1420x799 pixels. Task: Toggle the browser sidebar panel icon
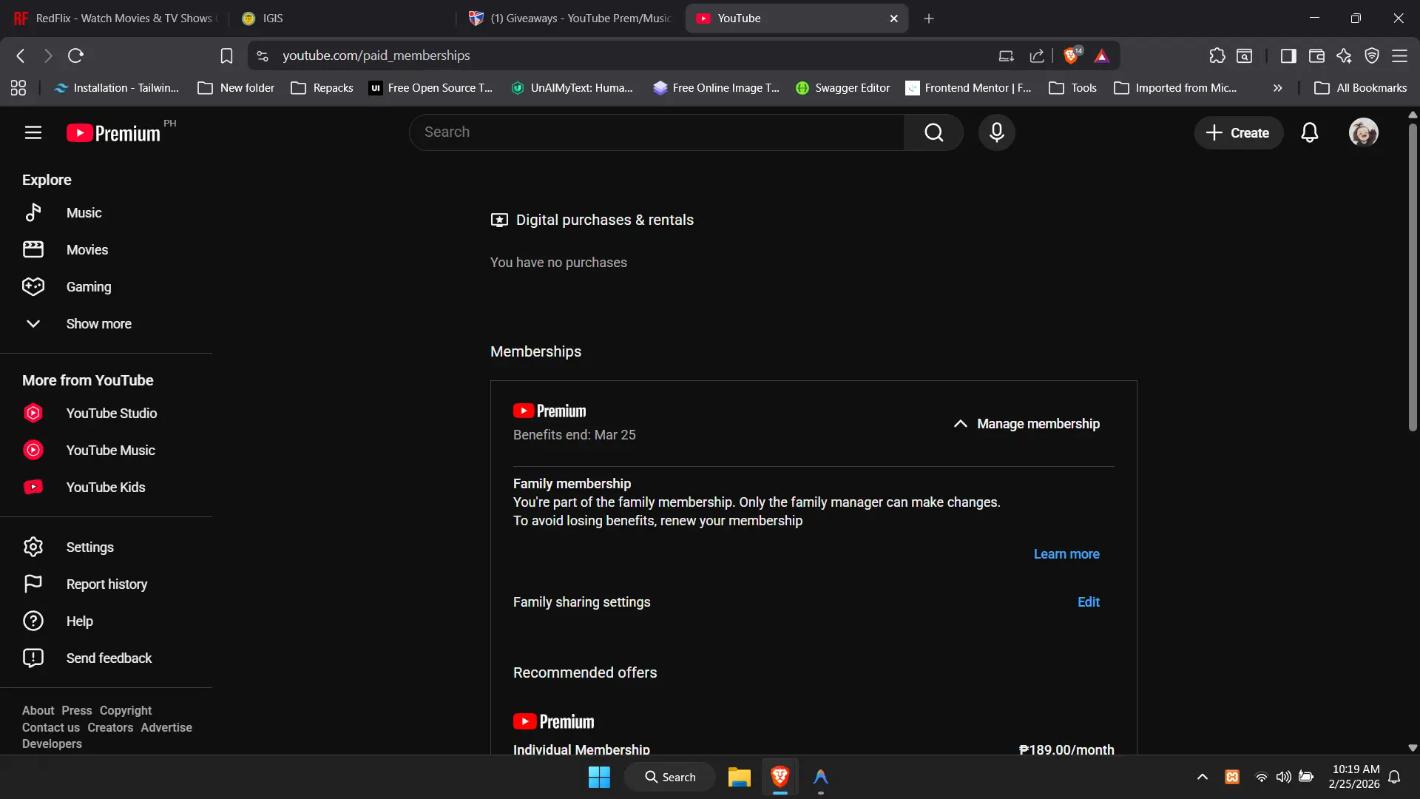pyautogui.click(x=1288, y=55)
